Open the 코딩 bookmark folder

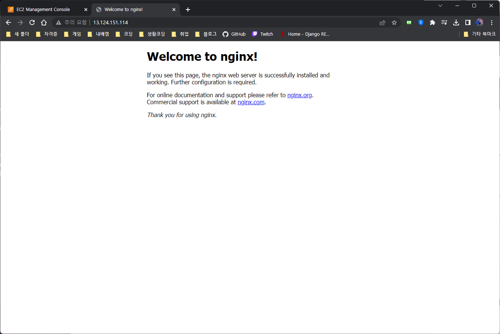tap(124, 34)
